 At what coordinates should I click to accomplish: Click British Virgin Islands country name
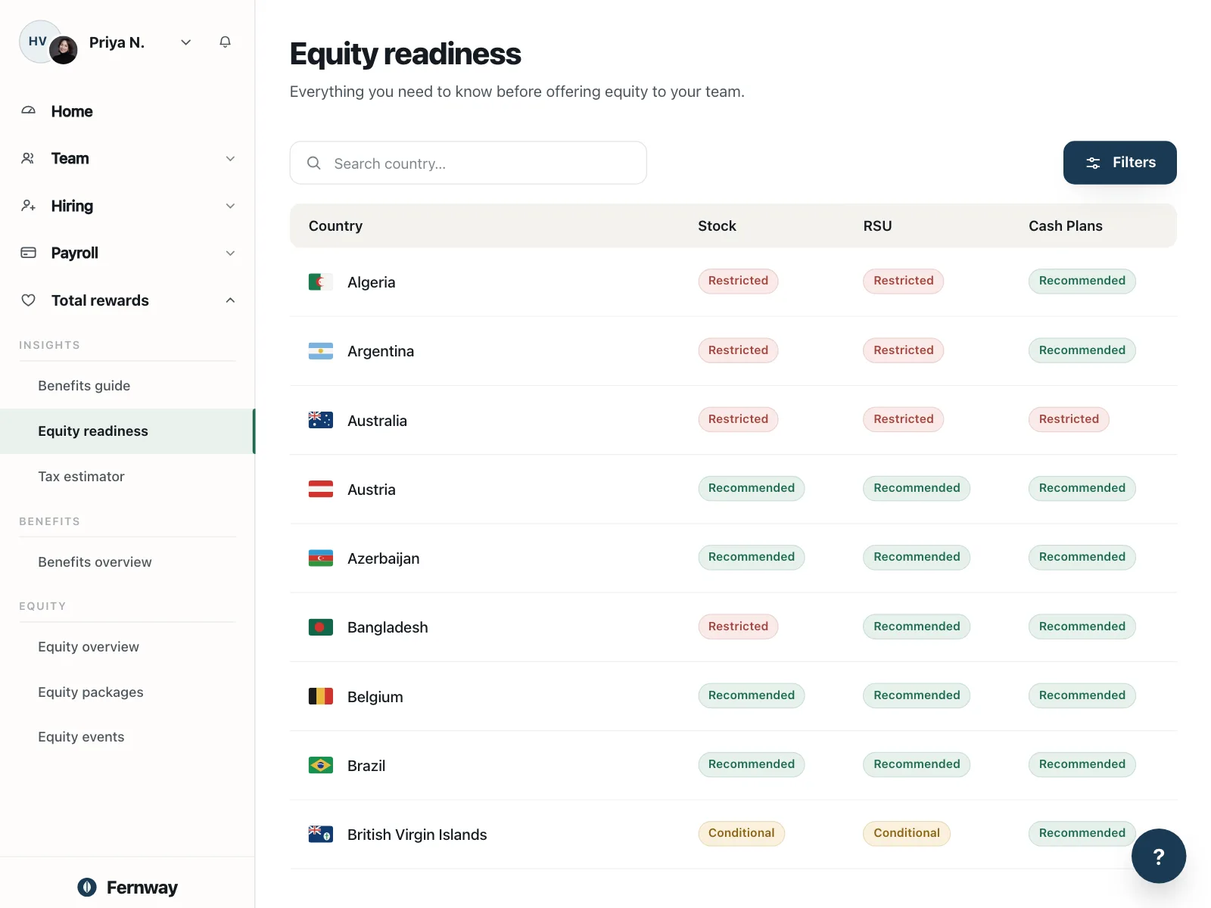417,835
